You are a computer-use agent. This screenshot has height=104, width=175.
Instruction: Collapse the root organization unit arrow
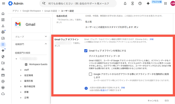point(16,59)
